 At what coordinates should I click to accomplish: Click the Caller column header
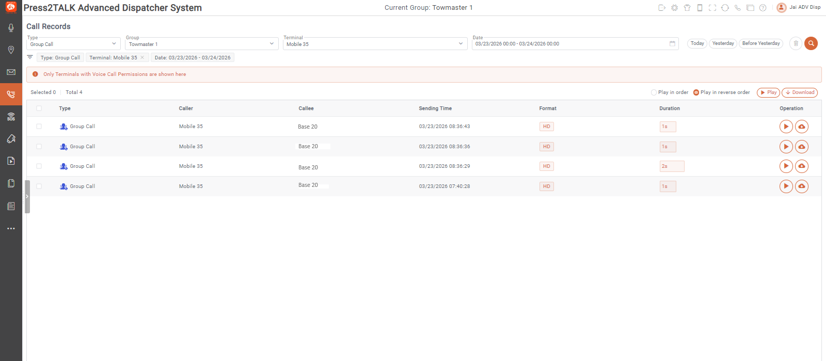click(x=186, y=108)
